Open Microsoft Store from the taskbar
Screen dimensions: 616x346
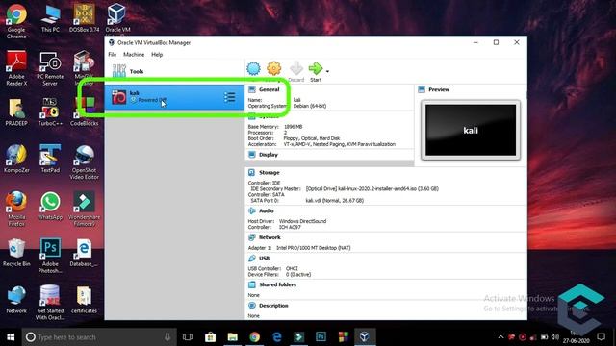(210, 337)
